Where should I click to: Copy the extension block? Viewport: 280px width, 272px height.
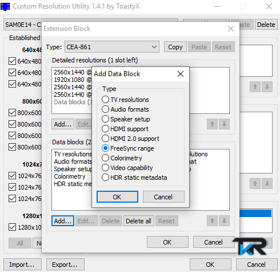pos(175,47)
